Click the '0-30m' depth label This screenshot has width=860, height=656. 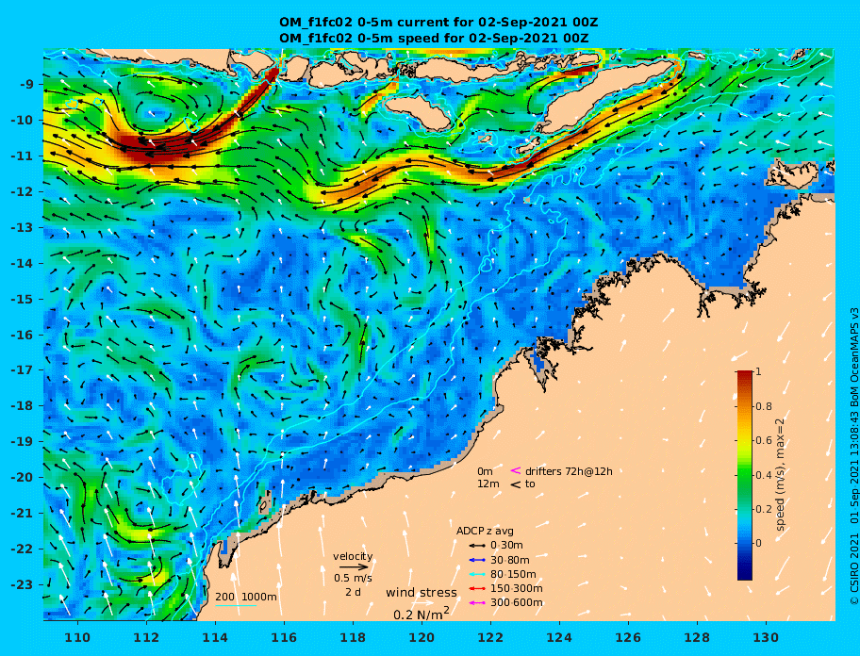point(506,546)
